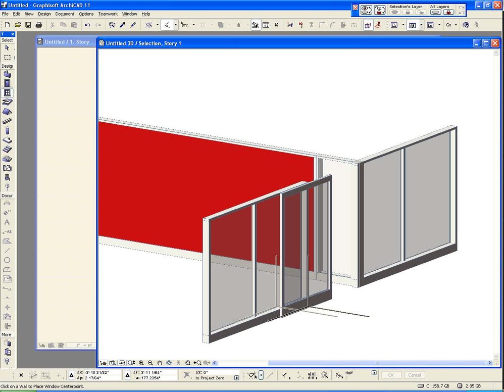The image size is (504, 392).
Task: Open the File menu
Action: pos(5,14)
